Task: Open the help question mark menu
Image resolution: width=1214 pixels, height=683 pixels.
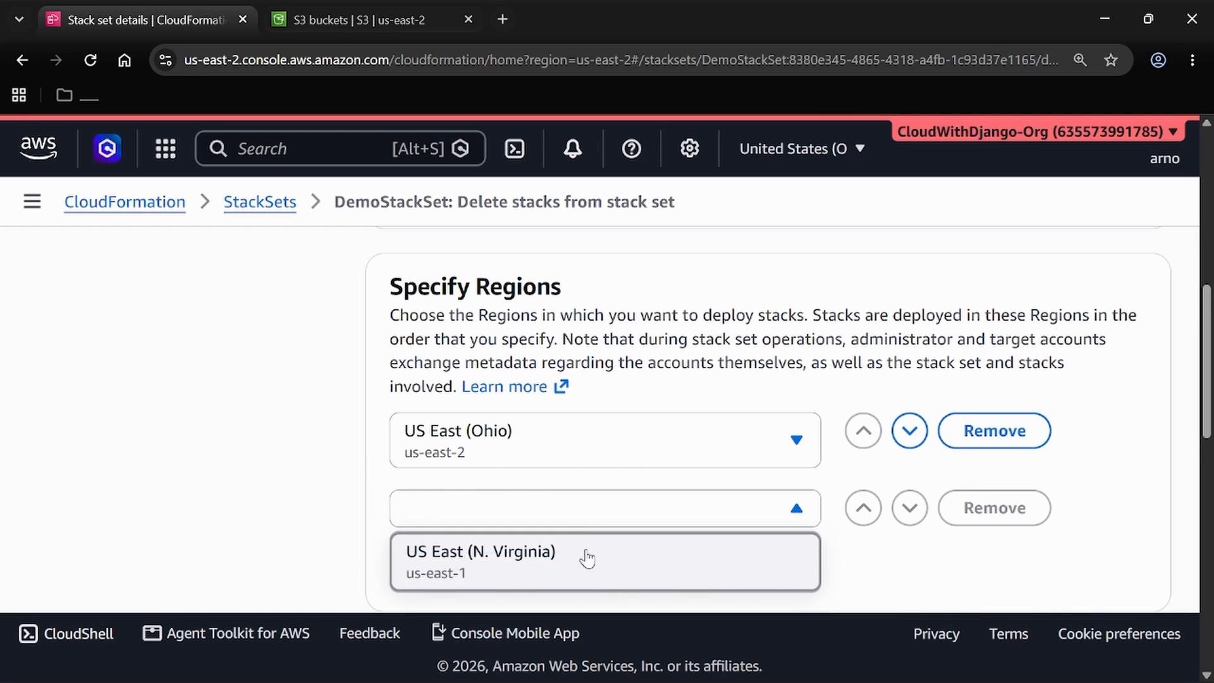Action: coord(632,149)
